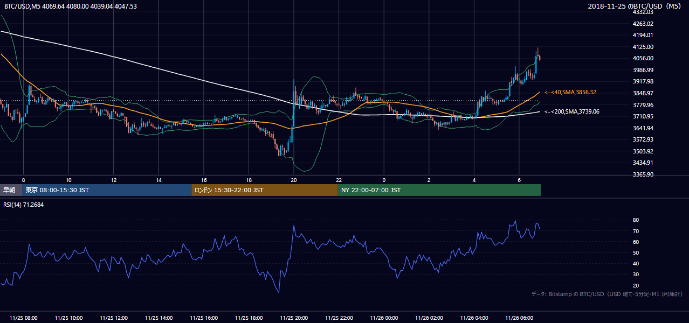Click the 11/26 00:00 time label
This screenshot has width=689, height=323.
[384, 318]
